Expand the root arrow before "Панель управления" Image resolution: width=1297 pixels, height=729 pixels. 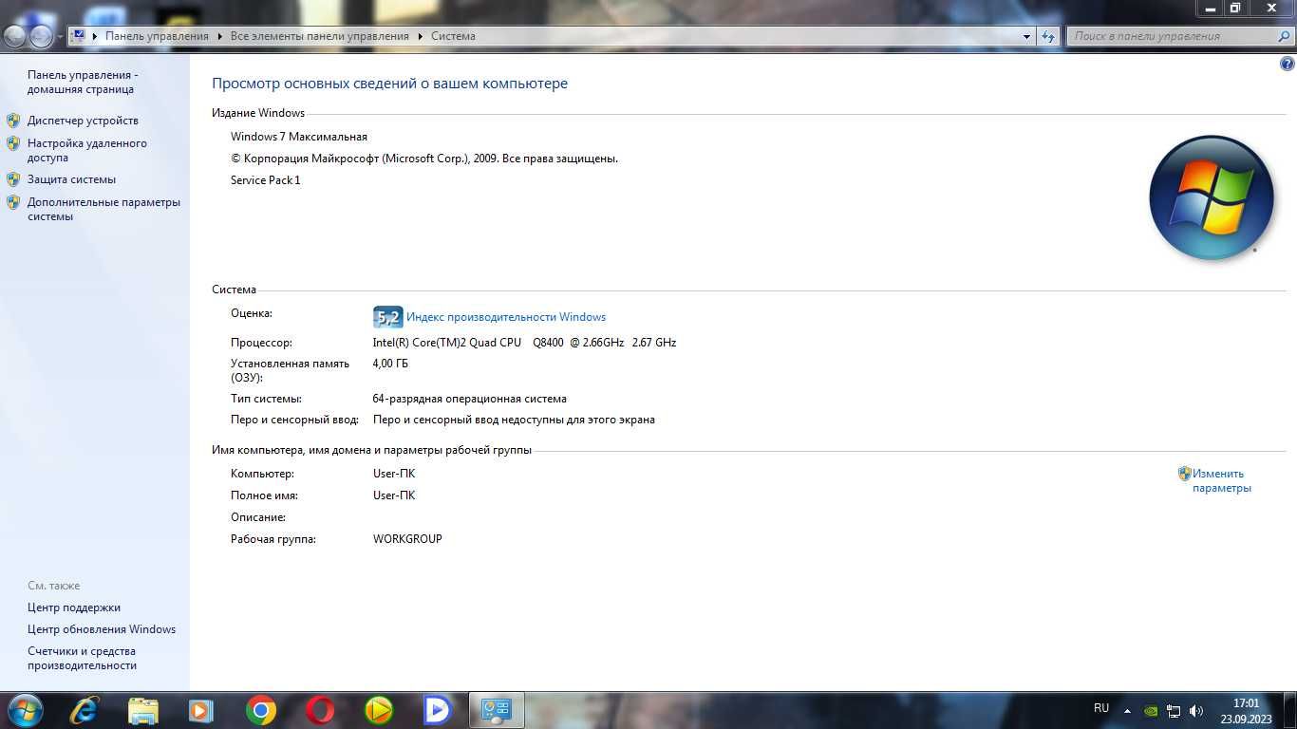tap(95, 36)
